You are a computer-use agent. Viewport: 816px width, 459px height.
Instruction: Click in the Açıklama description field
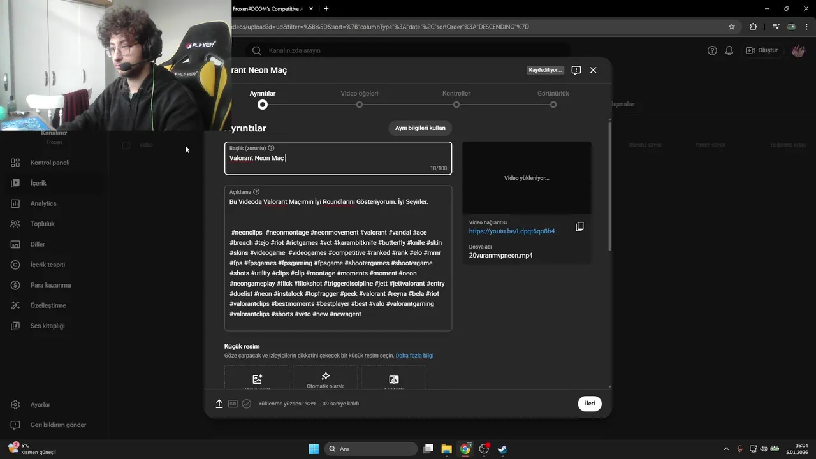tap(338, 258)
